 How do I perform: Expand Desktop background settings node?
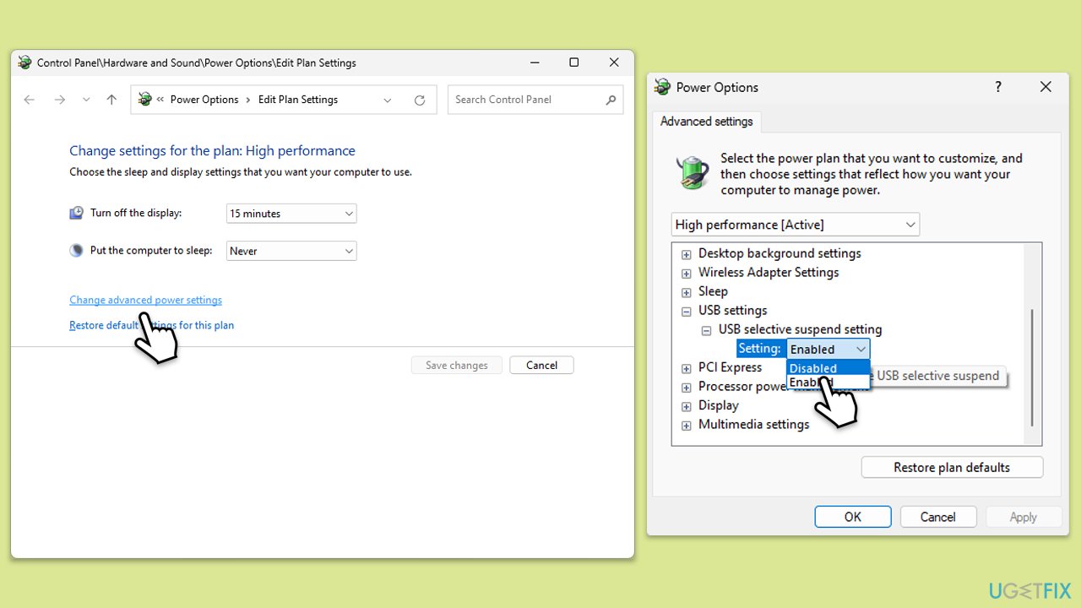(x=687, y=254)
